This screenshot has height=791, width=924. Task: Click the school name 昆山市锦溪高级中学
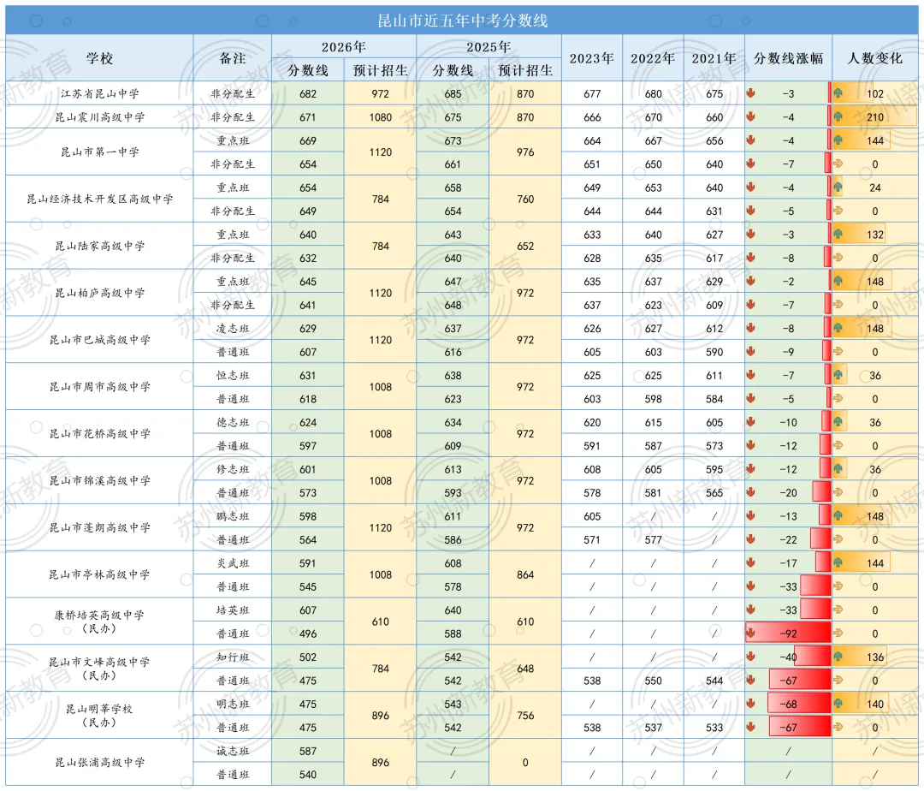99,481
